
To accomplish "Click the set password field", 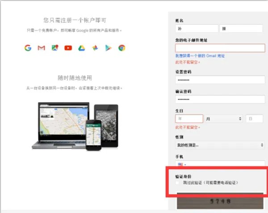I will tap(220, 80).
